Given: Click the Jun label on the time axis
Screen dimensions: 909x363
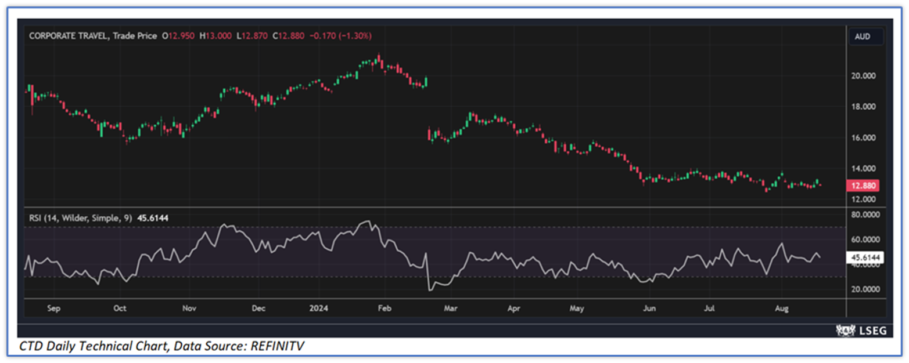Looking at the screenshot, I should point(649,309).
